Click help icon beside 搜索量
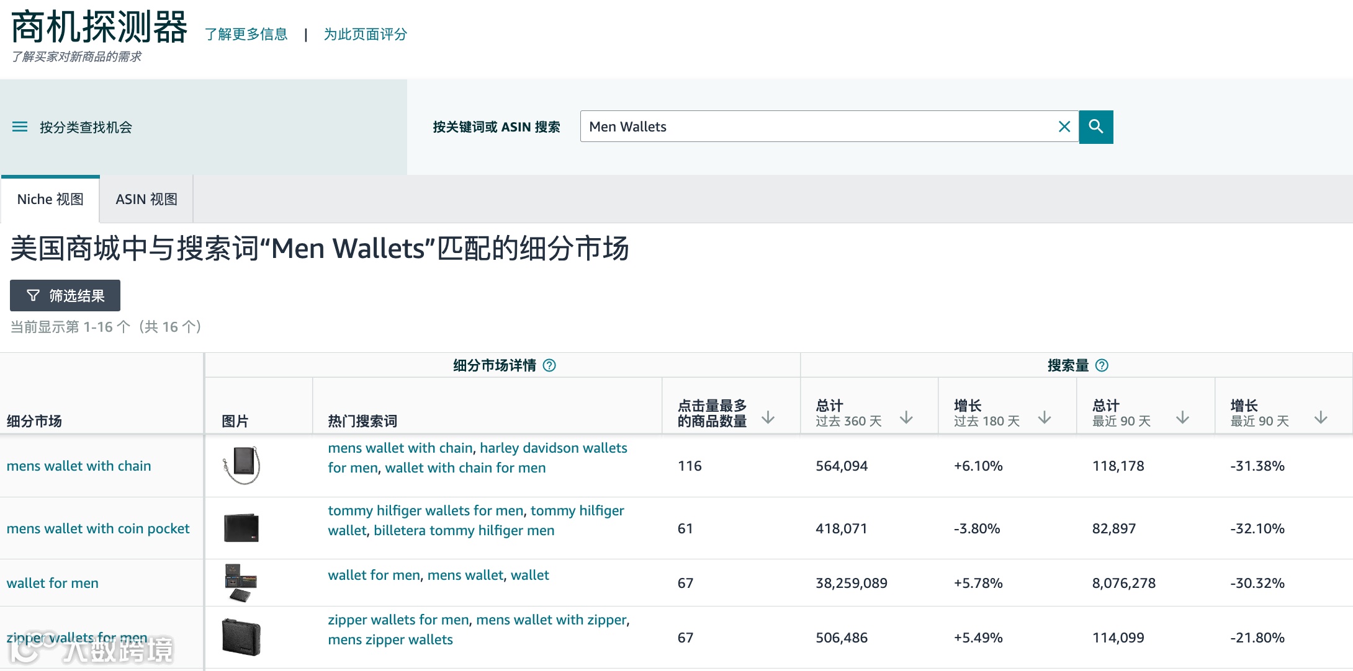This screenshot has height=671, width=1353. [x=1102, y=365]
